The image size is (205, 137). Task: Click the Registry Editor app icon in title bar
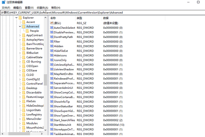point(3,2)
